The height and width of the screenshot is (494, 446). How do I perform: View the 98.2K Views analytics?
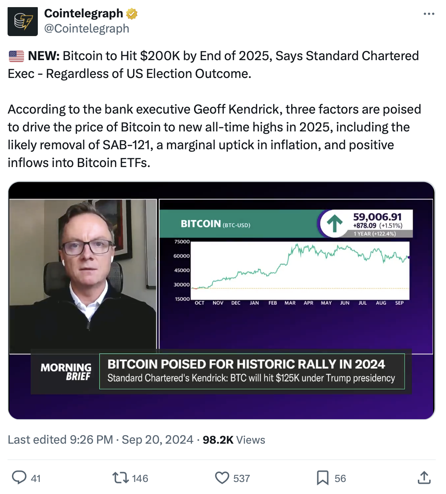(x=234, y=440)
